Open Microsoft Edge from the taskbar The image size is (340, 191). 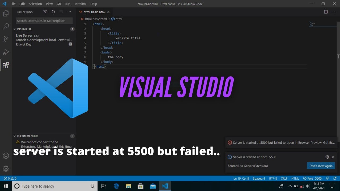(x=116, y=186)
